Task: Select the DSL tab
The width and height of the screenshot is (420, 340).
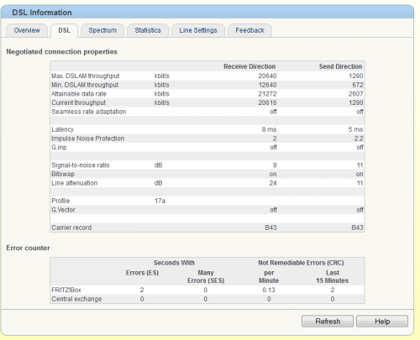Action: [64, 30]
